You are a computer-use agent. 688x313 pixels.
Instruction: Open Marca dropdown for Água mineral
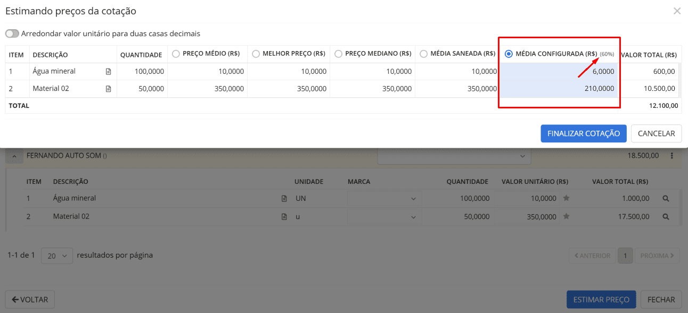(x=384, y=199)
